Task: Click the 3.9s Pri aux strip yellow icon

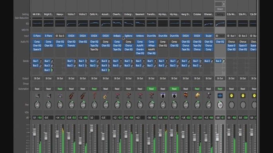Action: 243,96
